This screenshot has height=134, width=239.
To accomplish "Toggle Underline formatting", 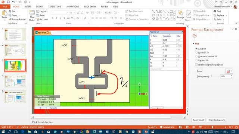I will tap(60, 18).
